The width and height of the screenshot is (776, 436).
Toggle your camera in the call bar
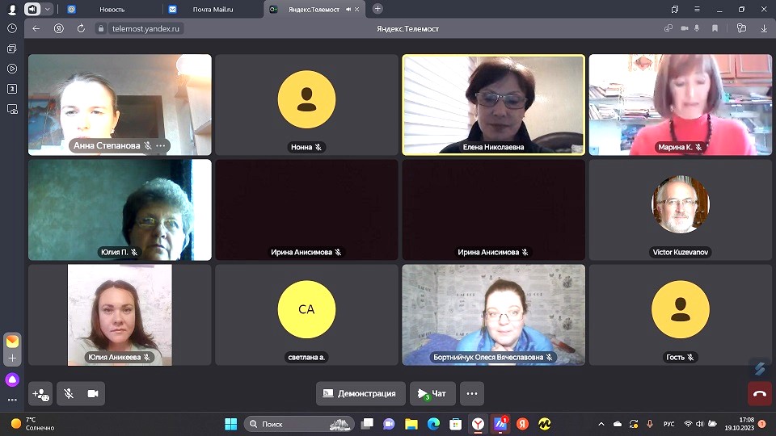(93, 394)
